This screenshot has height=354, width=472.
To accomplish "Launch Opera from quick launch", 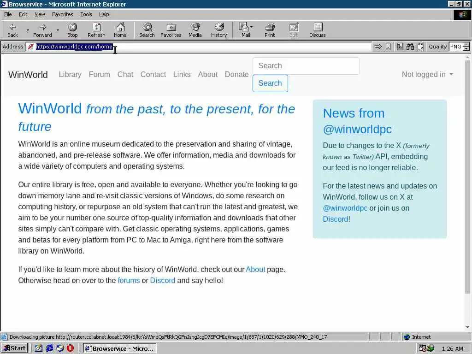I will click(x=71, y=348).
